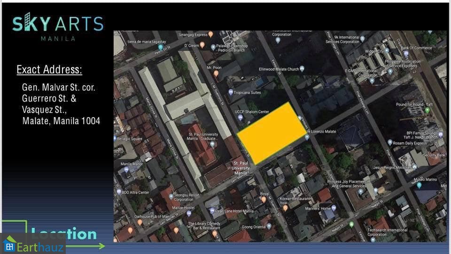Viewport: 451px width, 254px height.
Task: Select the UCCP Shalom Center marker
Action: click(241, 117)
